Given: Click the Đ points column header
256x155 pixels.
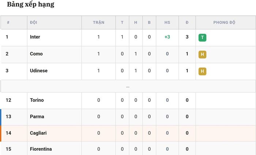Looking at the screenshot, I should tap(187, 23).
